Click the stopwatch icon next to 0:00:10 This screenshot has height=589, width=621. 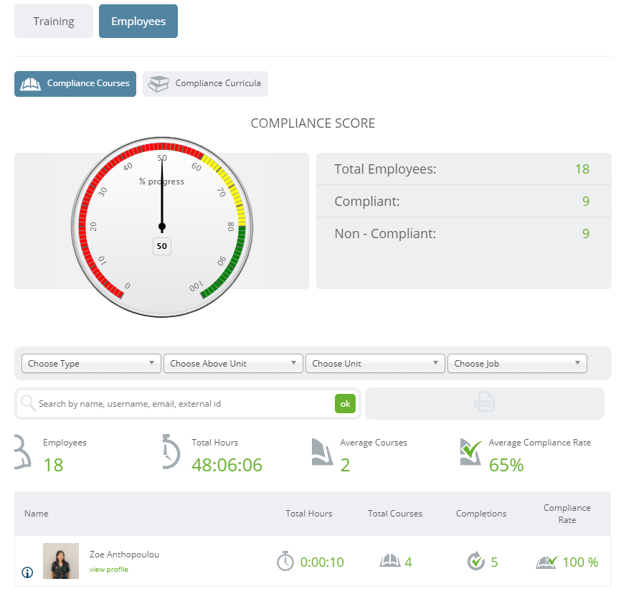285,561
